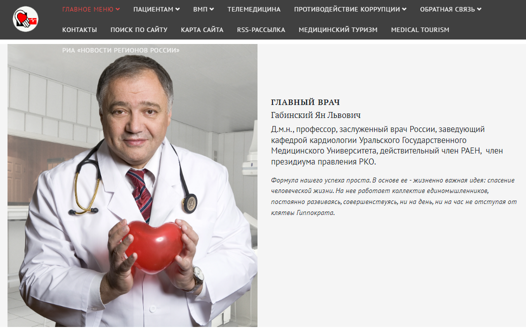Open the КАРТА САЙТА link
Image resolution: width=526 pixels, height=331 pixels.
(x=202, y=30)
